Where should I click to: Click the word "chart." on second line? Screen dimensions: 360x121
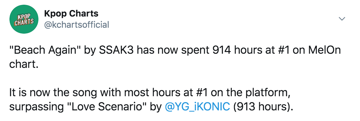coord(24,64)
